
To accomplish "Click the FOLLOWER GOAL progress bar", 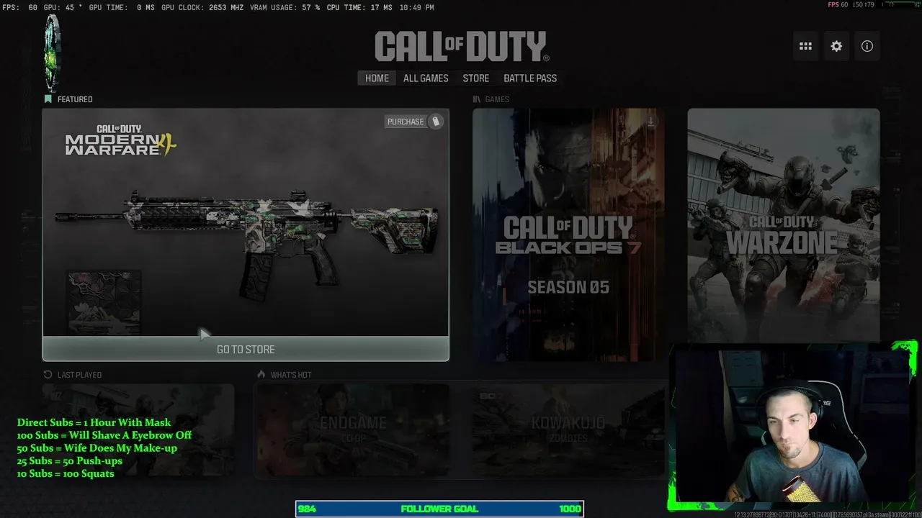I will pos(439,509).
